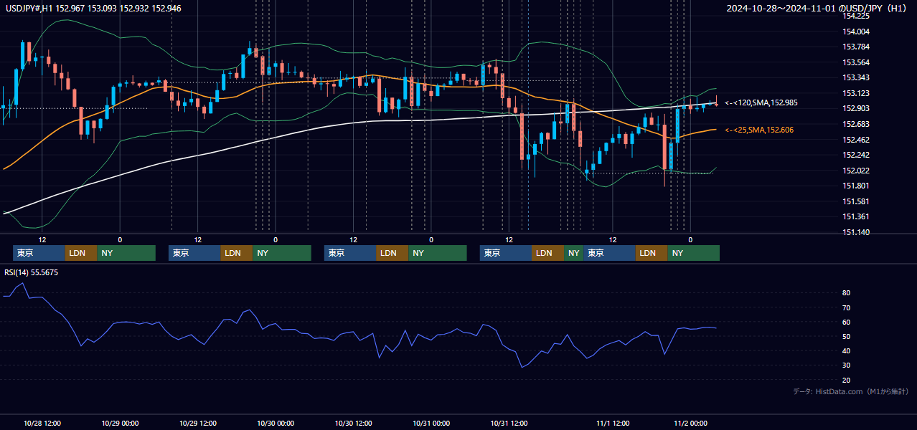Click the RSI 70 level label

[847, 307]
